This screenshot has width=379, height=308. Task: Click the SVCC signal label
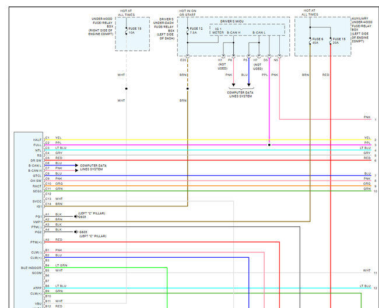click(x=37, y=202)
